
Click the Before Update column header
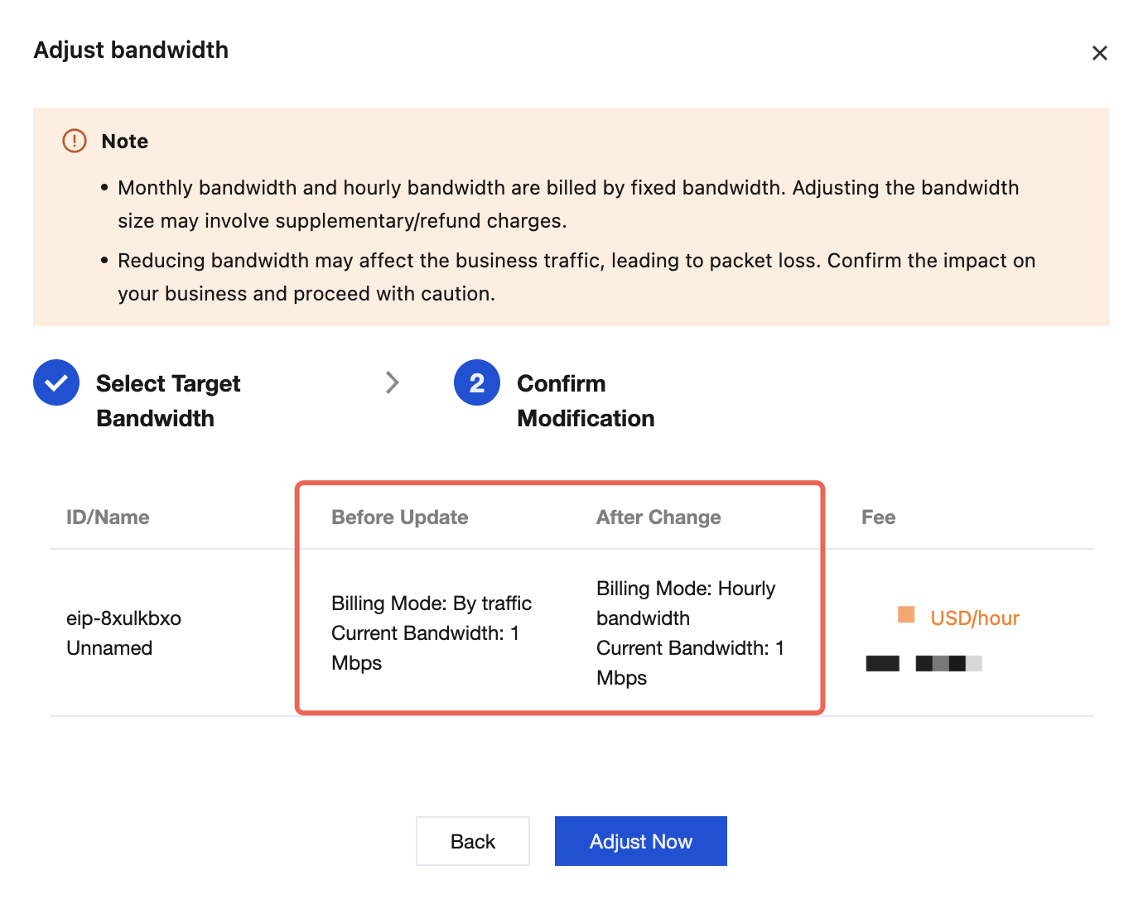click(x=400, y=517)
